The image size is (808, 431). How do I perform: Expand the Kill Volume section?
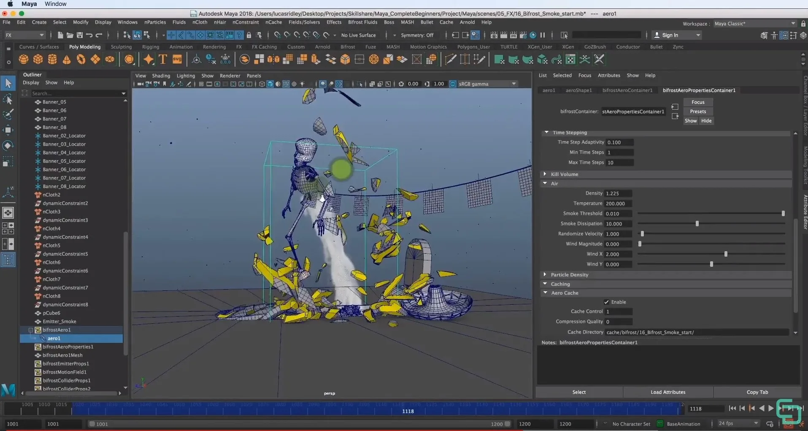coord(546,174)
